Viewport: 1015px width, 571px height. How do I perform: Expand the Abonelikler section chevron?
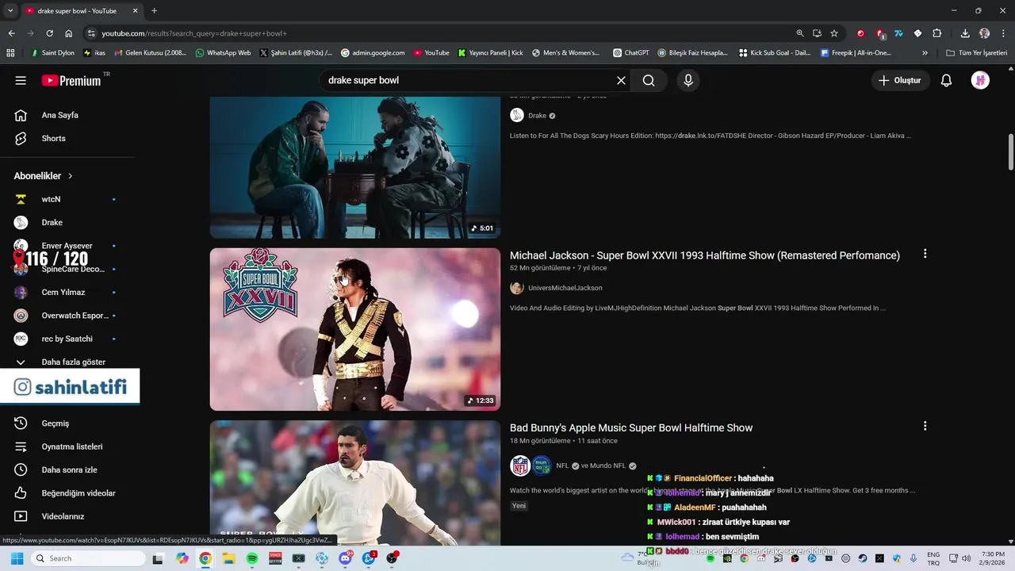70,176
